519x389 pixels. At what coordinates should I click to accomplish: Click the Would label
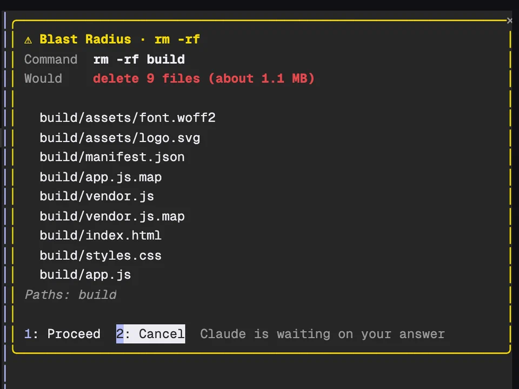pos(43,79)
